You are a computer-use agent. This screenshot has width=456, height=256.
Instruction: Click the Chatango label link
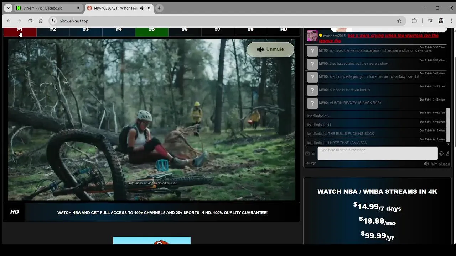click(x=310, y=163)
